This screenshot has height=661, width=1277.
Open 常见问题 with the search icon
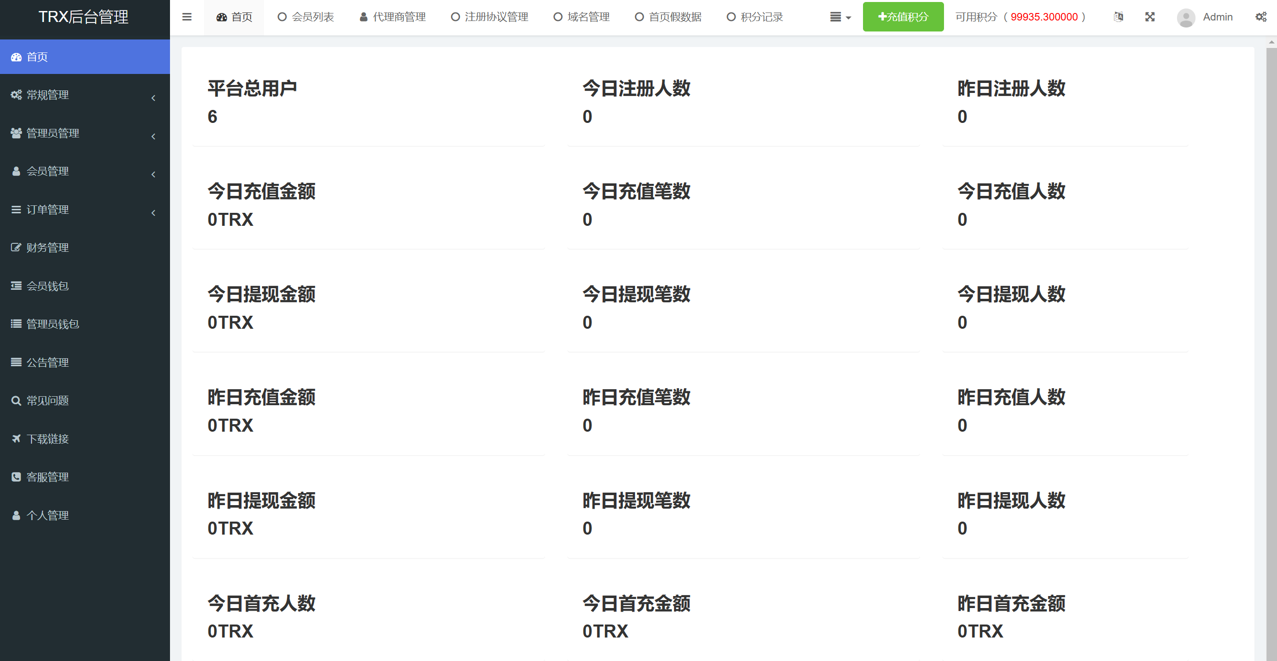point(47,401)
